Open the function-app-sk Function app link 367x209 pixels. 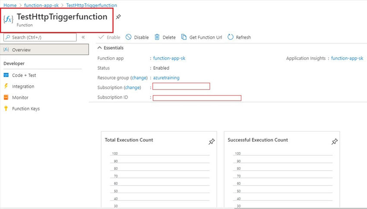tap(169, 58)
